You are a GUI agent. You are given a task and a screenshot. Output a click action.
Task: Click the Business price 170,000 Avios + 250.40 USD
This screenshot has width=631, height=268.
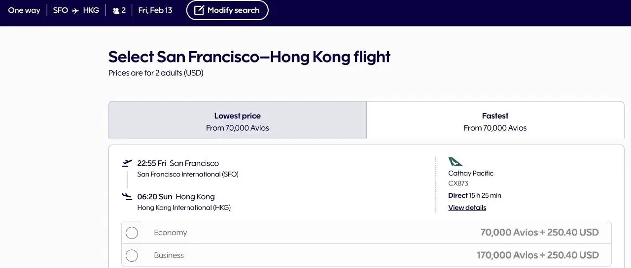(537, 255)
